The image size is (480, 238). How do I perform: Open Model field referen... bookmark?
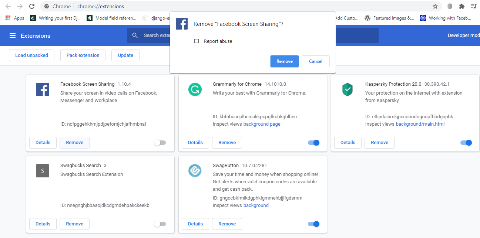(x=111, y=18)
